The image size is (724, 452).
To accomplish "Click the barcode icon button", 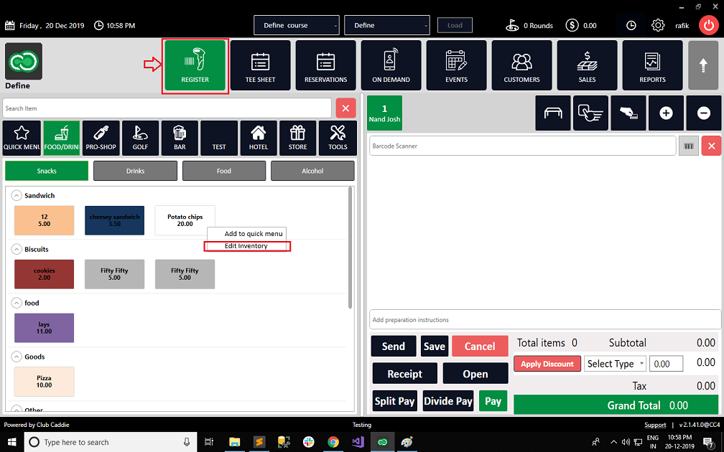I will coord(688,146).
